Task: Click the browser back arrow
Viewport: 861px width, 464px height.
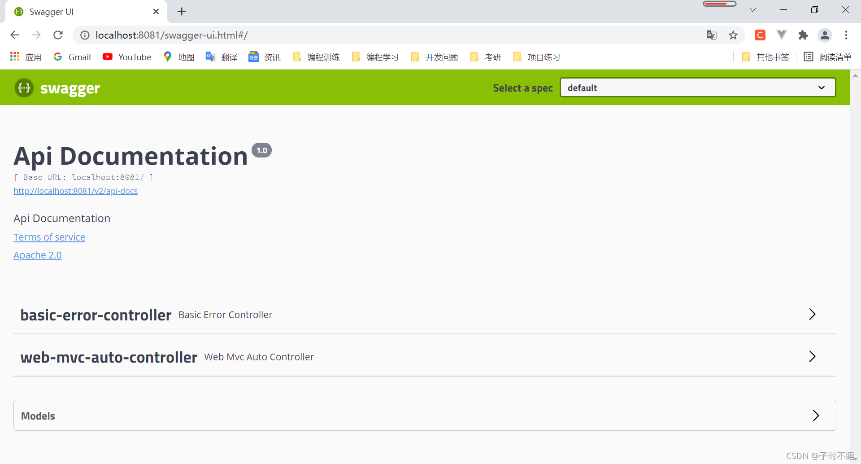Action: [x=15, y=35]
